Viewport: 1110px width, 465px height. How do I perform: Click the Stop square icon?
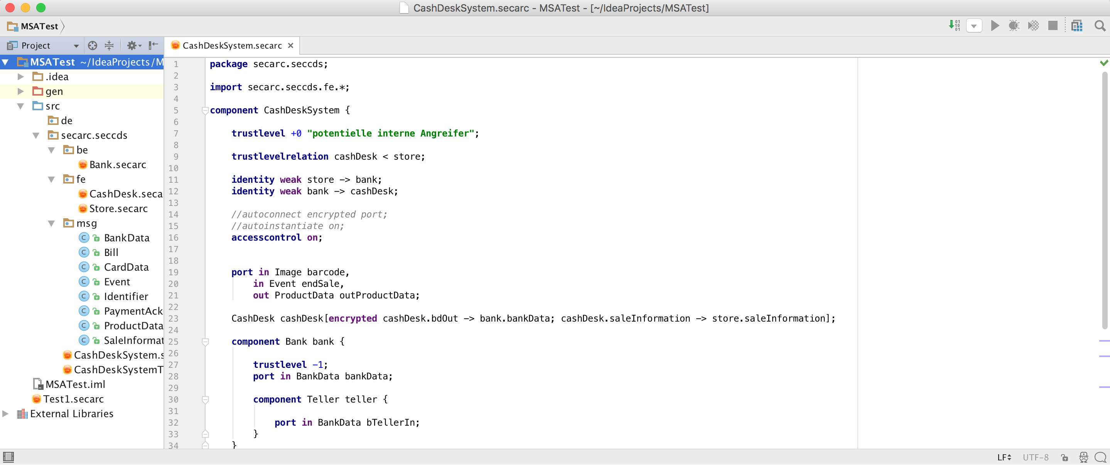1053,26
